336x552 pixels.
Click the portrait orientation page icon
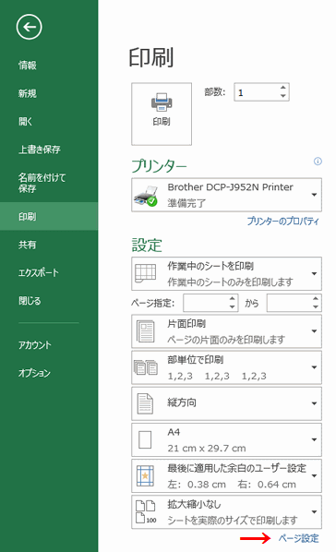145,403
